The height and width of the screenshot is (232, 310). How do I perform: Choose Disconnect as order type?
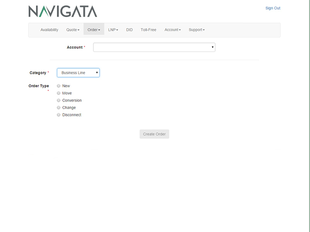(59, 115)
